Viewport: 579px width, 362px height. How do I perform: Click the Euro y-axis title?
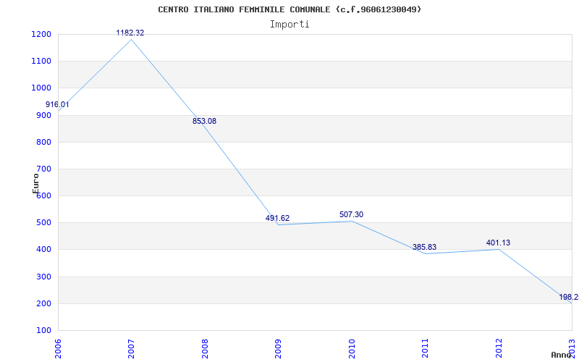point(35,183)
